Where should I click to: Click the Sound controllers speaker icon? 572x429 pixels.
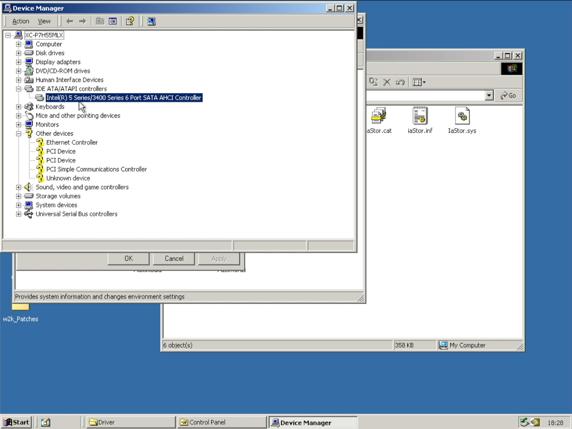[x=28, y=187]
